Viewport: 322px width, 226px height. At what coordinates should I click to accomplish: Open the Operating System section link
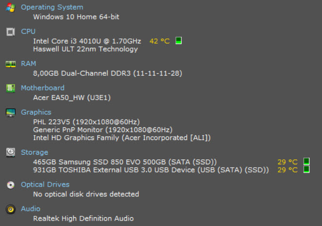(52, 7)
